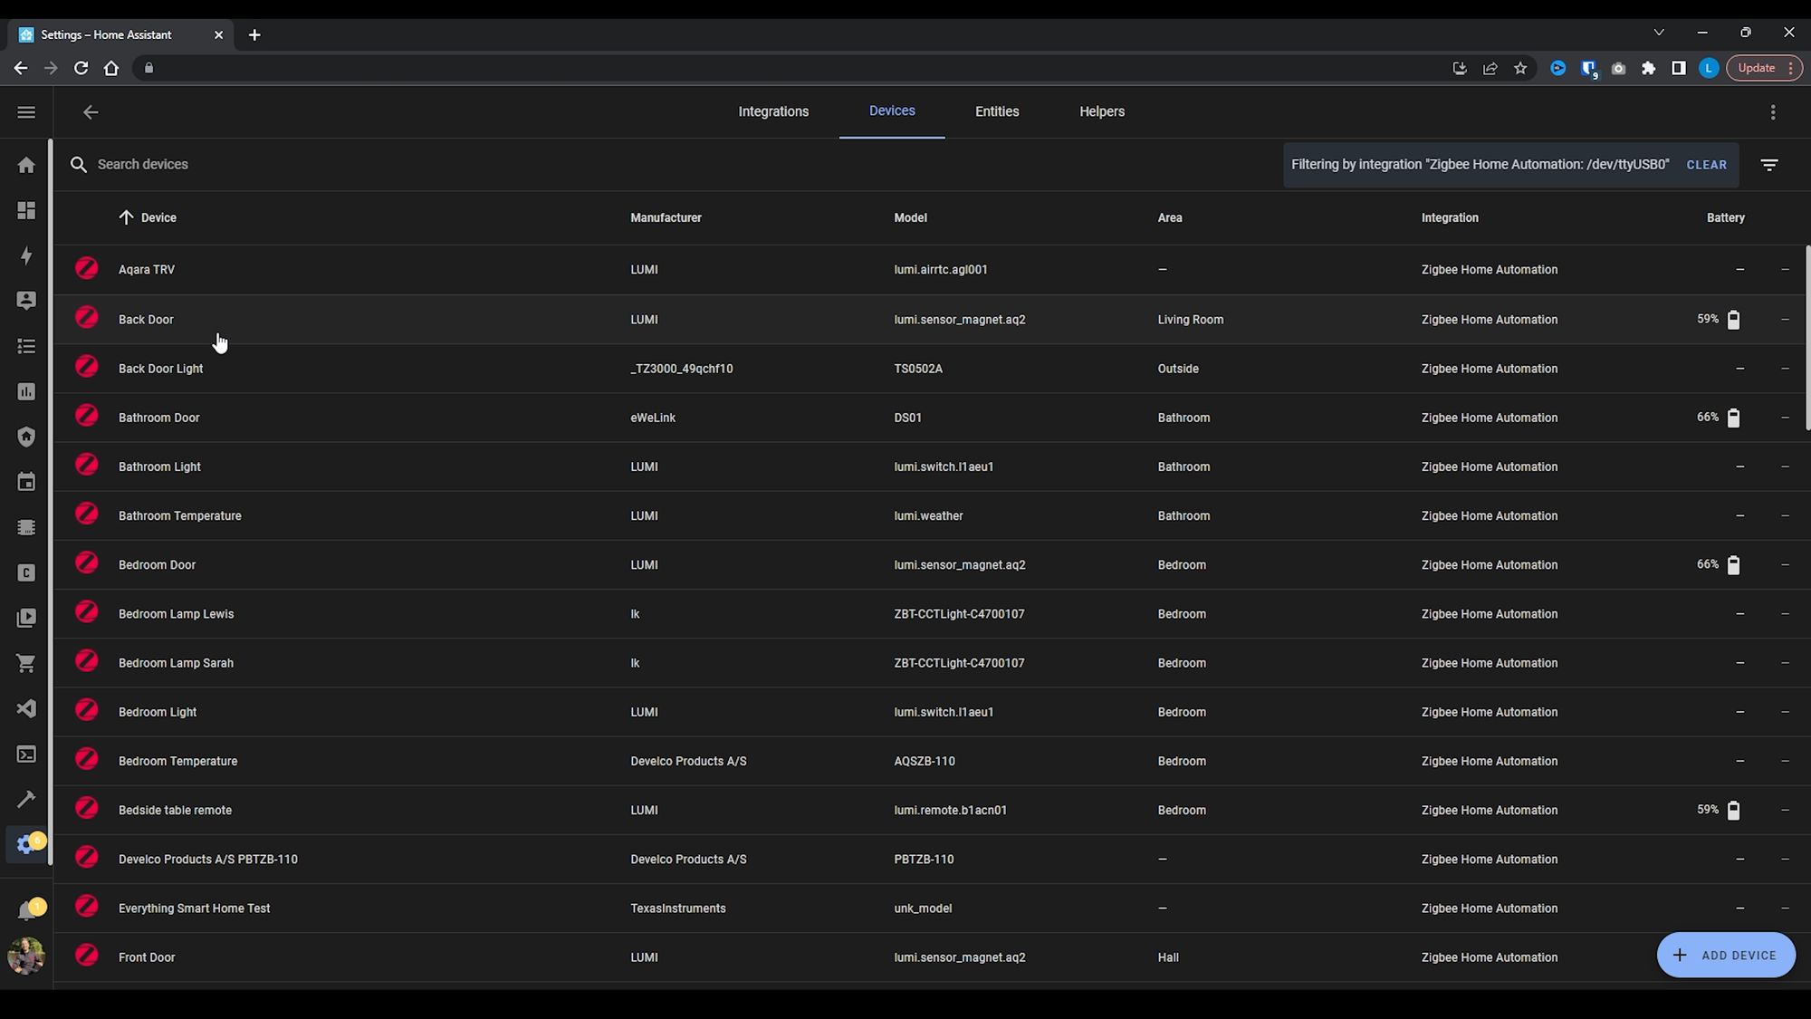Open the three-dot overflow menu beside Helpers tab
Screen dimensions: 1811x1019
click(x=1772, y=112)
